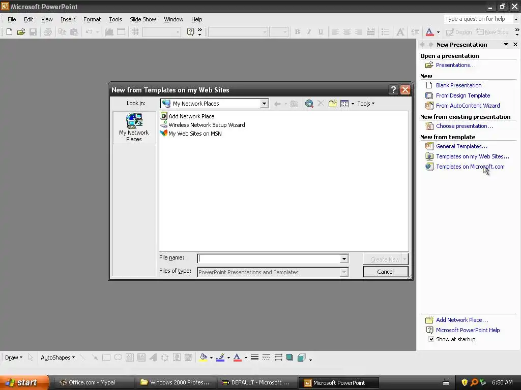Click the Delete X icon in dialog toolbar

(321, 103)
